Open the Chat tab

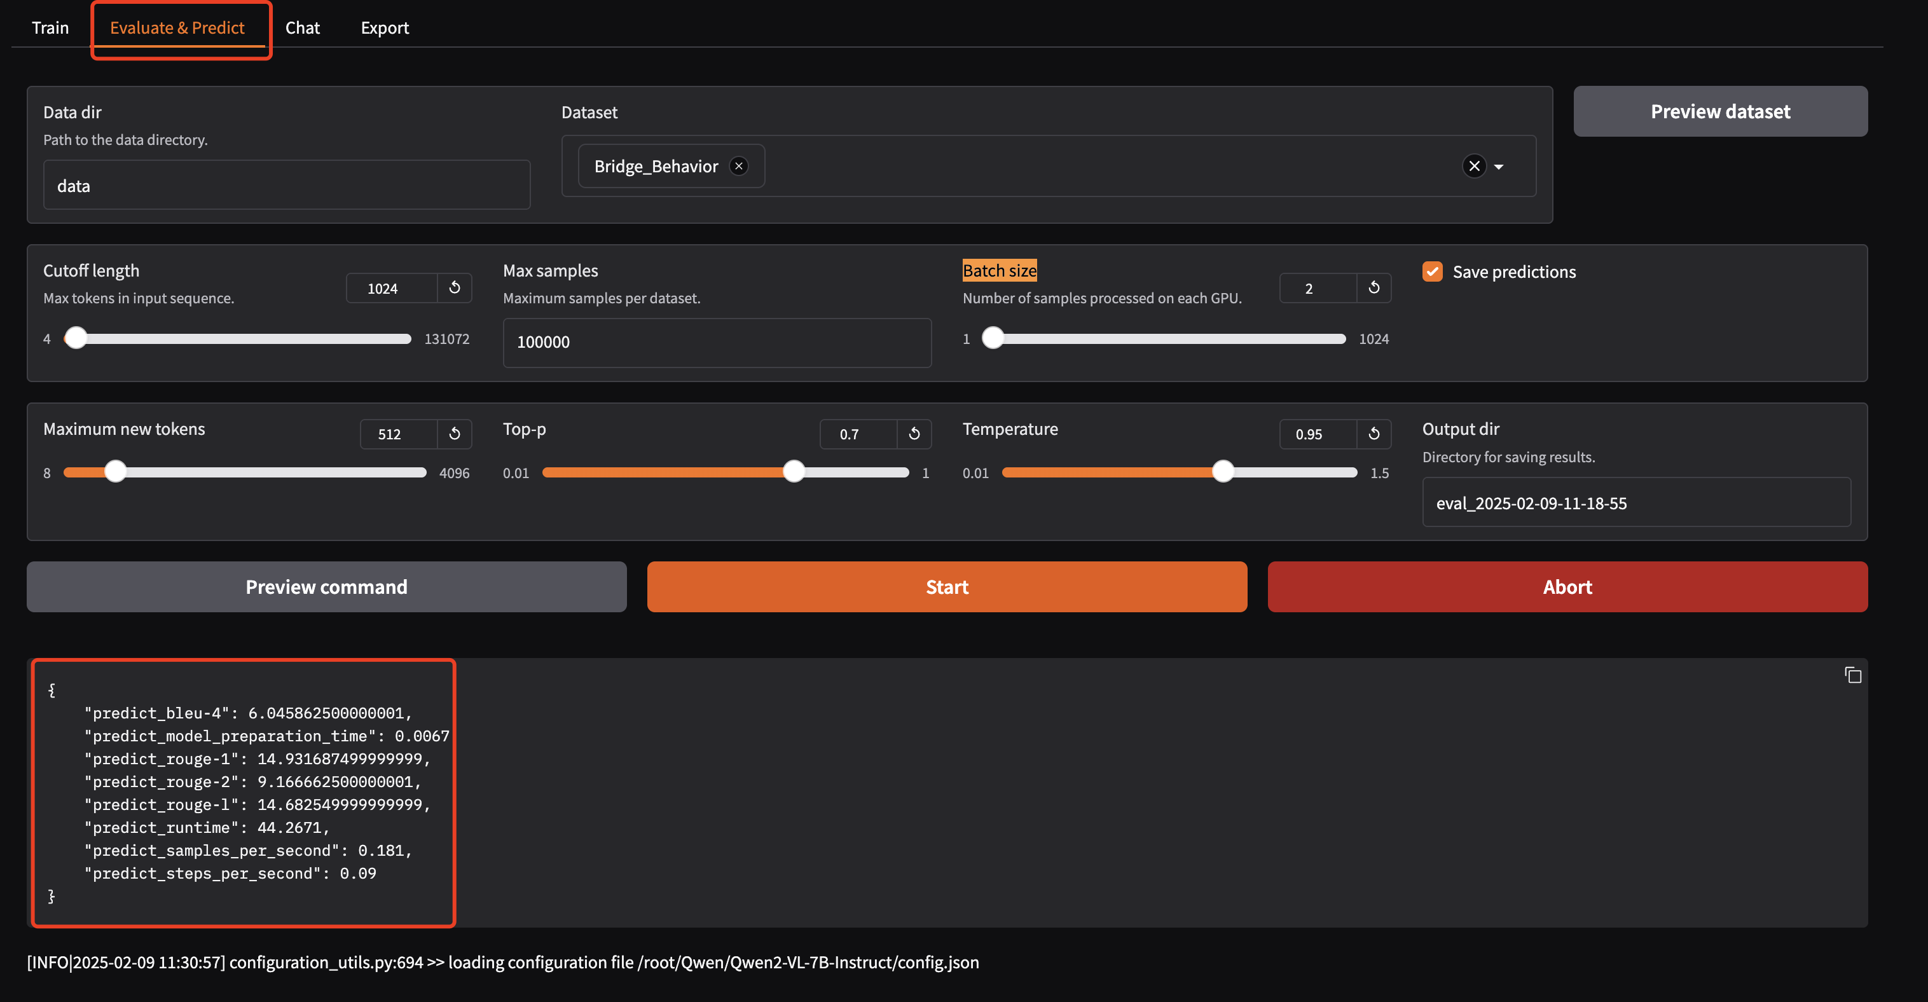(303, 28)
